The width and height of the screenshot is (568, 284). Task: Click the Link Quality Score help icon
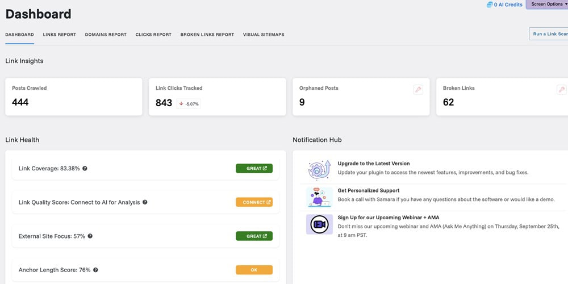pyautogui.click(x=145, y=202)
